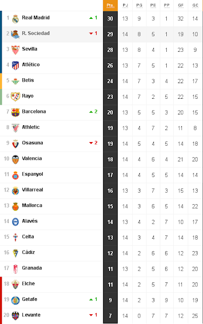Viewport: 203px width, 324px height.
Task: Click the Atlético shield icon
Action: click(16, 66)
